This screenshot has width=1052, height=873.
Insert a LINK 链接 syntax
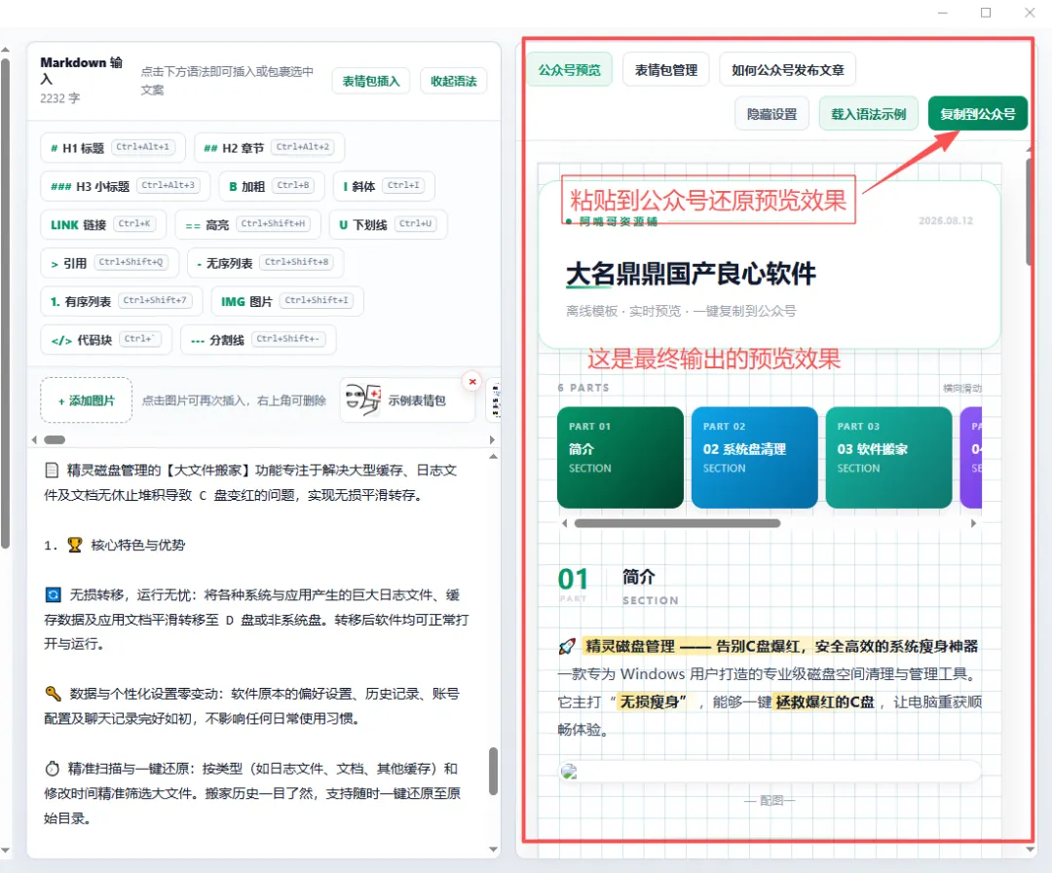(x=102, y=224)
